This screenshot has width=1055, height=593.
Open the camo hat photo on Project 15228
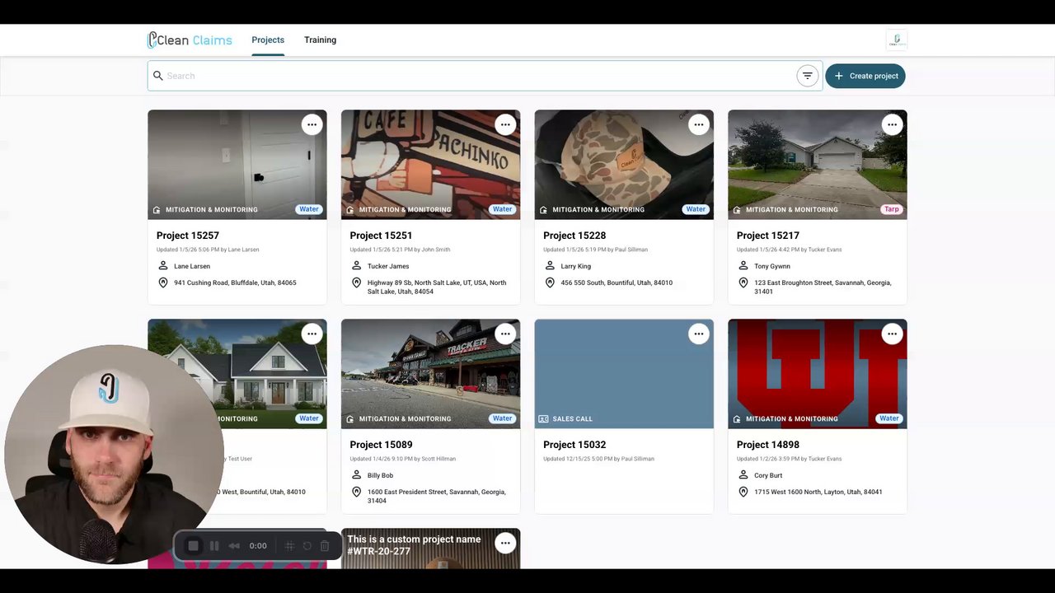(x=624, y=165)
